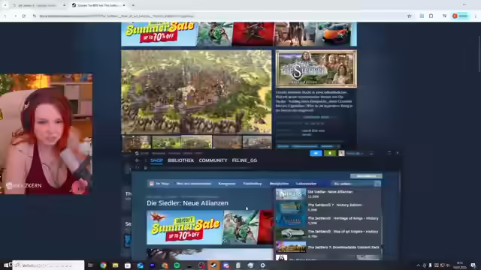Open the Steam profile avatar icon

tap(341, 153)
